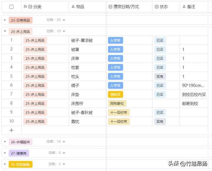Click the 90*190cm... note cell
The height and width of the screenshot is (171, 212).
pyautogui.click(x=194, y=85)
